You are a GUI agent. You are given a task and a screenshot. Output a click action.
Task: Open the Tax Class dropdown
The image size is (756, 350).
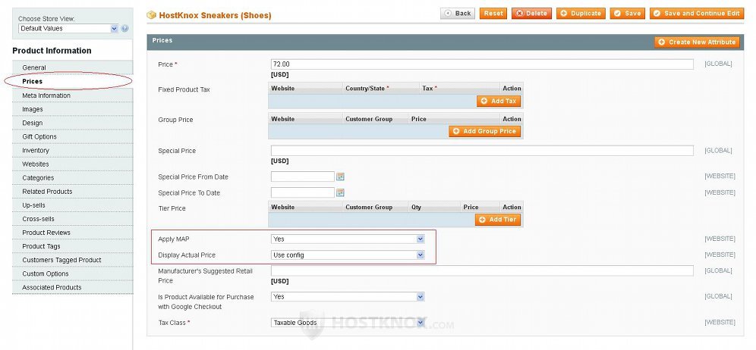tap(348, 323)
